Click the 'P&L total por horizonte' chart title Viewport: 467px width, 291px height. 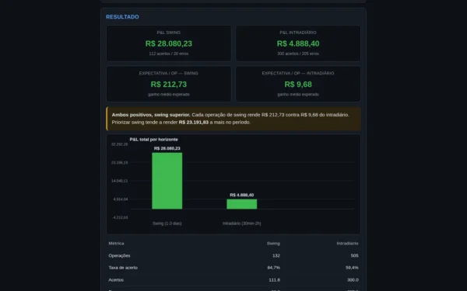pos(153,139)
